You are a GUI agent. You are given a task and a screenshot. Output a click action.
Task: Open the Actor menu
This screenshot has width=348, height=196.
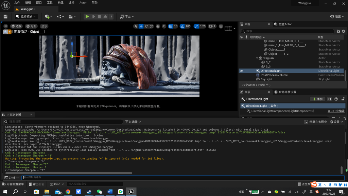(x=83, y=3)
